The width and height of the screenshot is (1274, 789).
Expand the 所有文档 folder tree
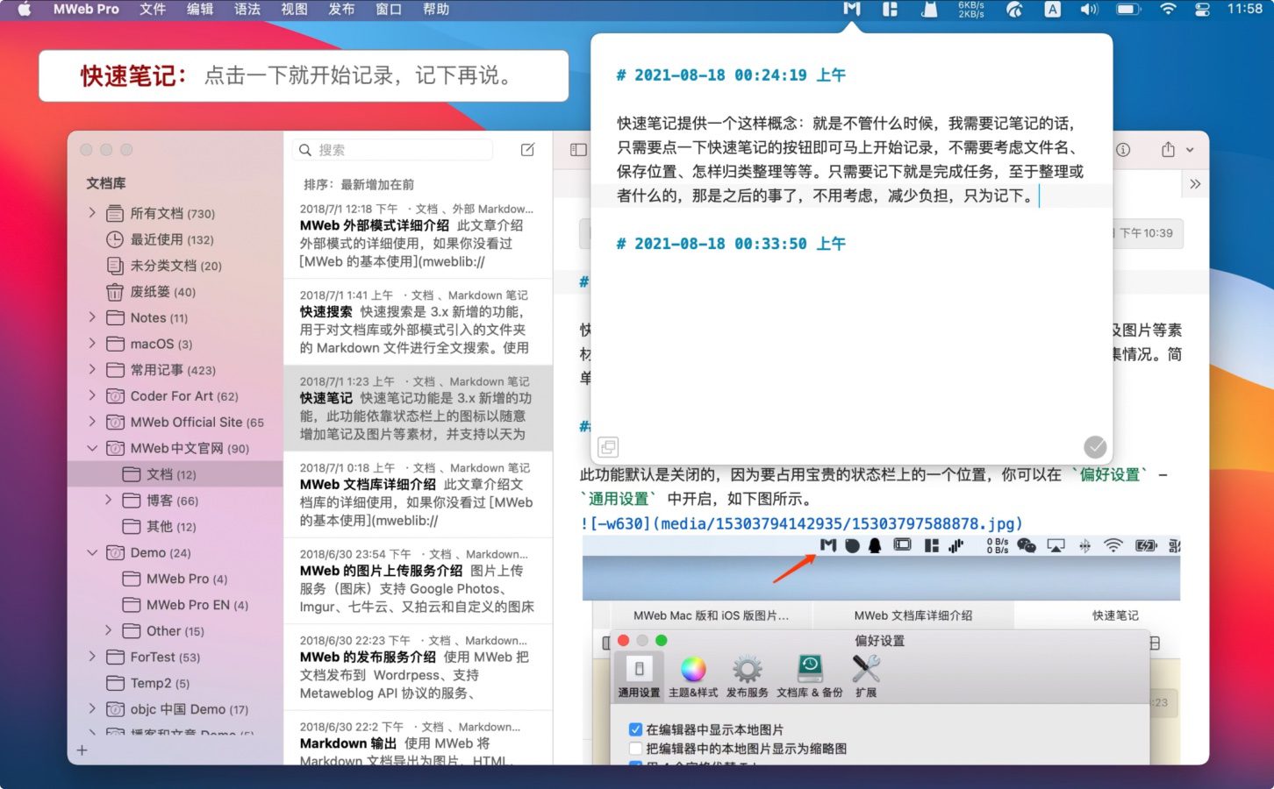92,213
